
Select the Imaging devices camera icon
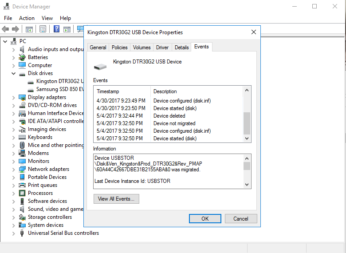coord(22,129)
